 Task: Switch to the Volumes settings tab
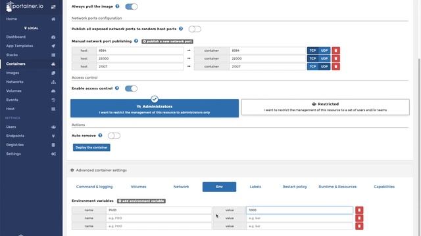point(139,187)
